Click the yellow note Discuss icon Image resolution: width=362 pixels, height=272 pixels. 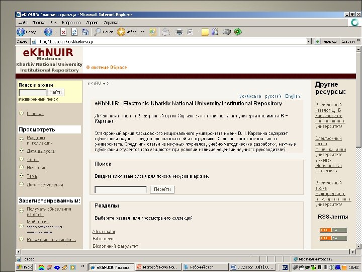click(205, 32)
